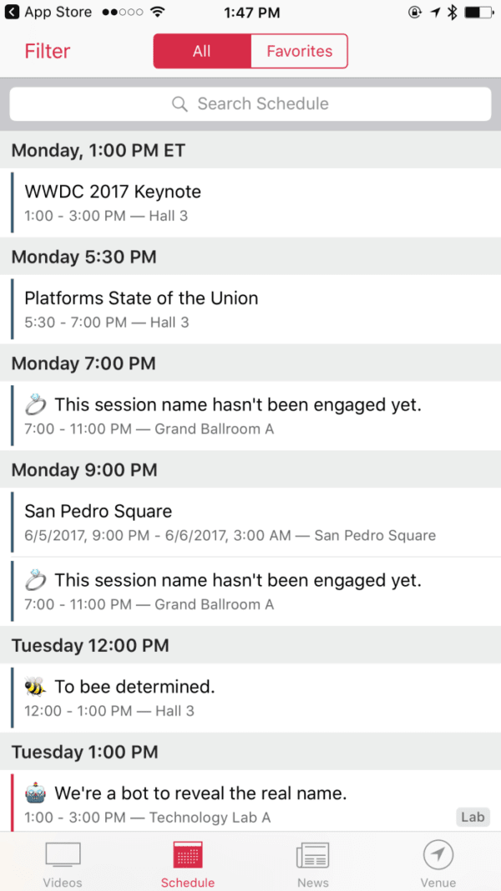
Task: Tap the Lab badge on bot session
Action: point(473,817)
